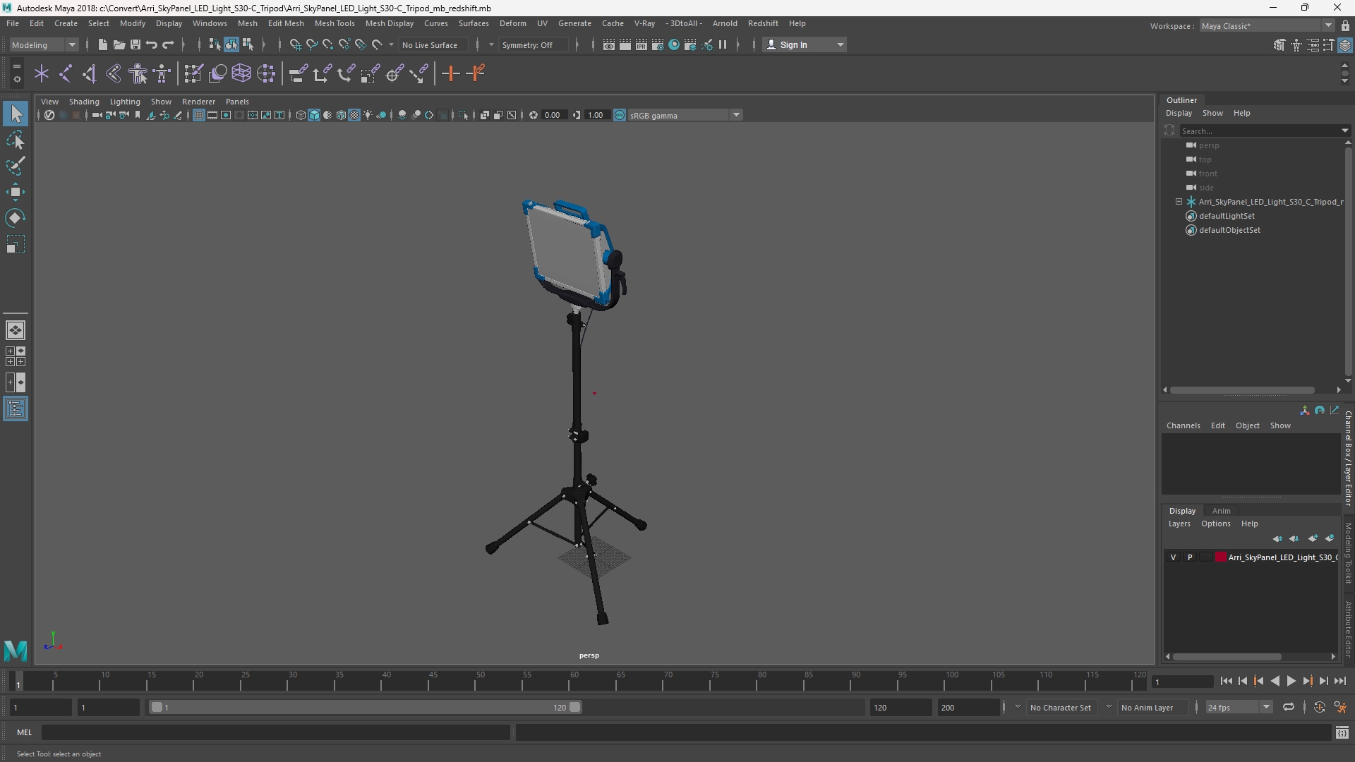This screenshot has height=762, width=1355.
Task: Click the Save Scene icon
Action: point(135,44)
